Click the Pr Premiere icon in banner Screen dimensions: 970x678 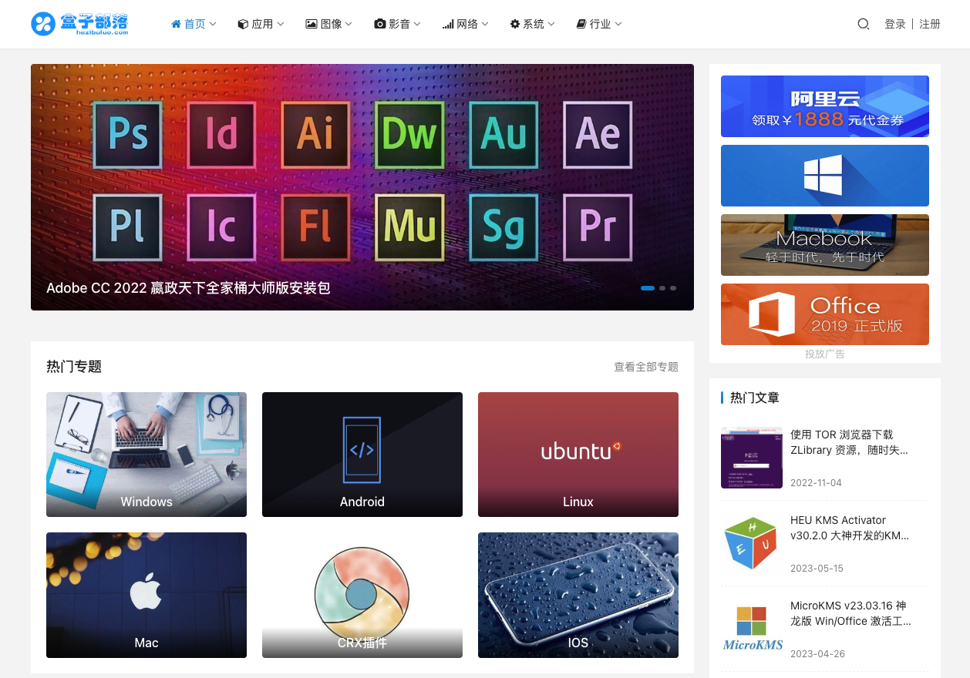point(598,227)
